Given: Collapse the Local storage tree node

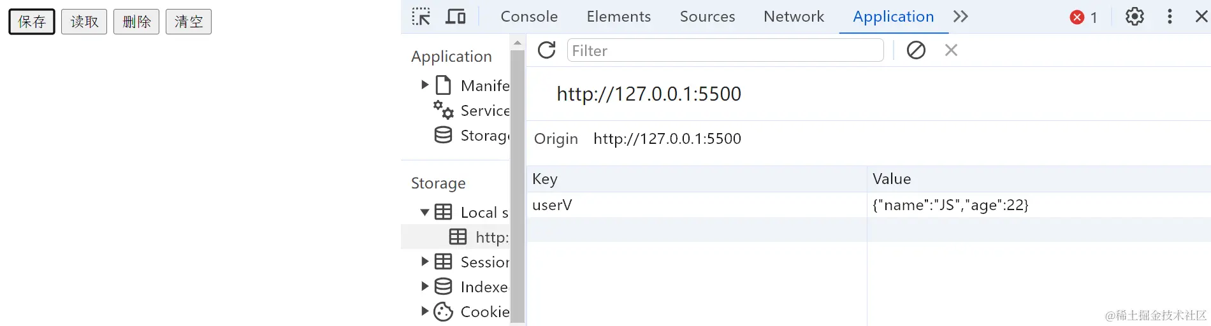Looking at the screenshot, I should 424,212.
